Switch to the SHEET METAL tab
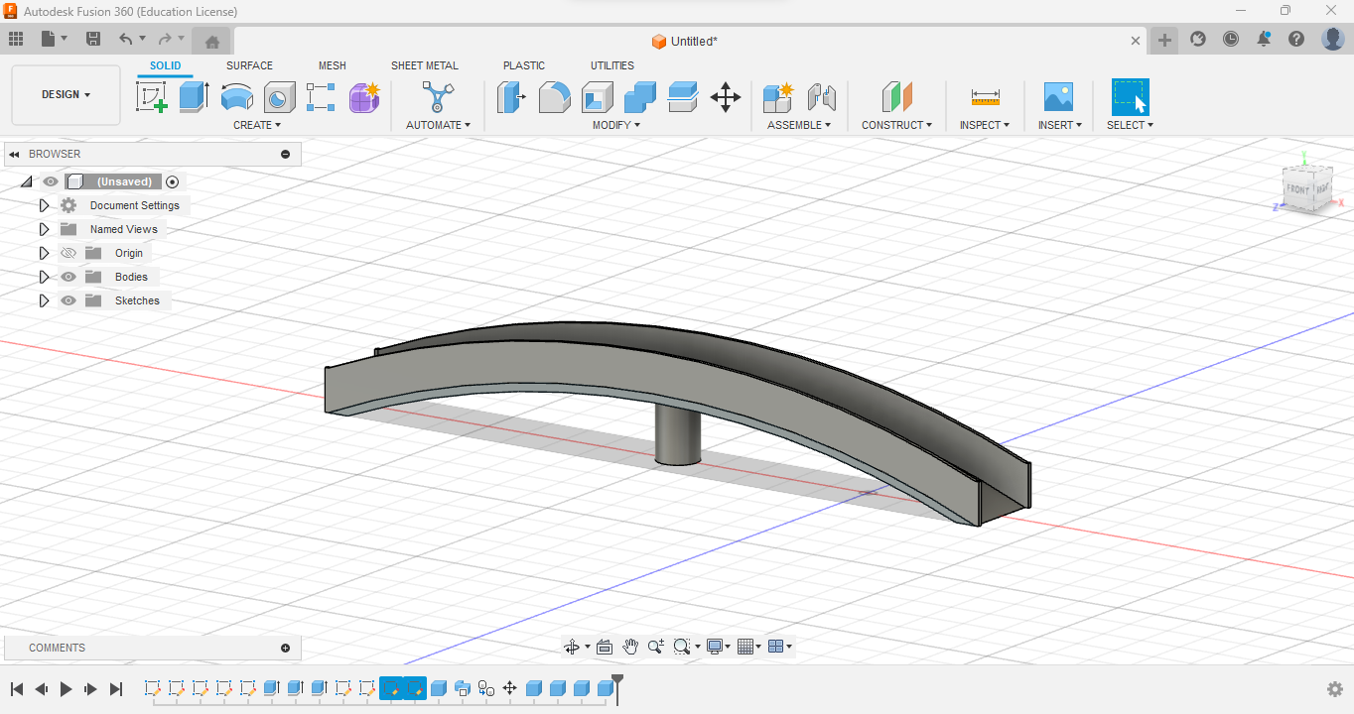The width and height of the screenshot is (1354, 714). click(x=425, y=65)
